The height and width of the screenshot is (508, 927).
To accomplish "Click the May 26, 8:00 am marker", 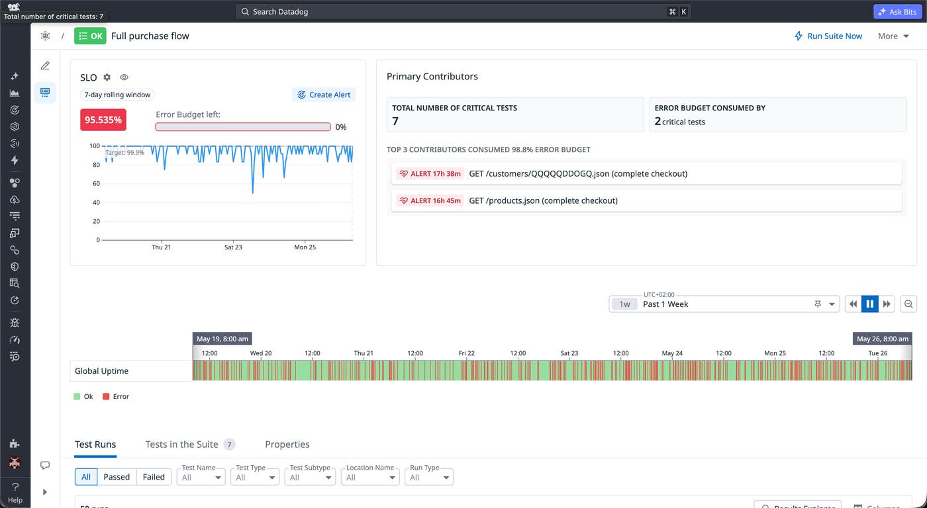I will [x=883, y=339].
